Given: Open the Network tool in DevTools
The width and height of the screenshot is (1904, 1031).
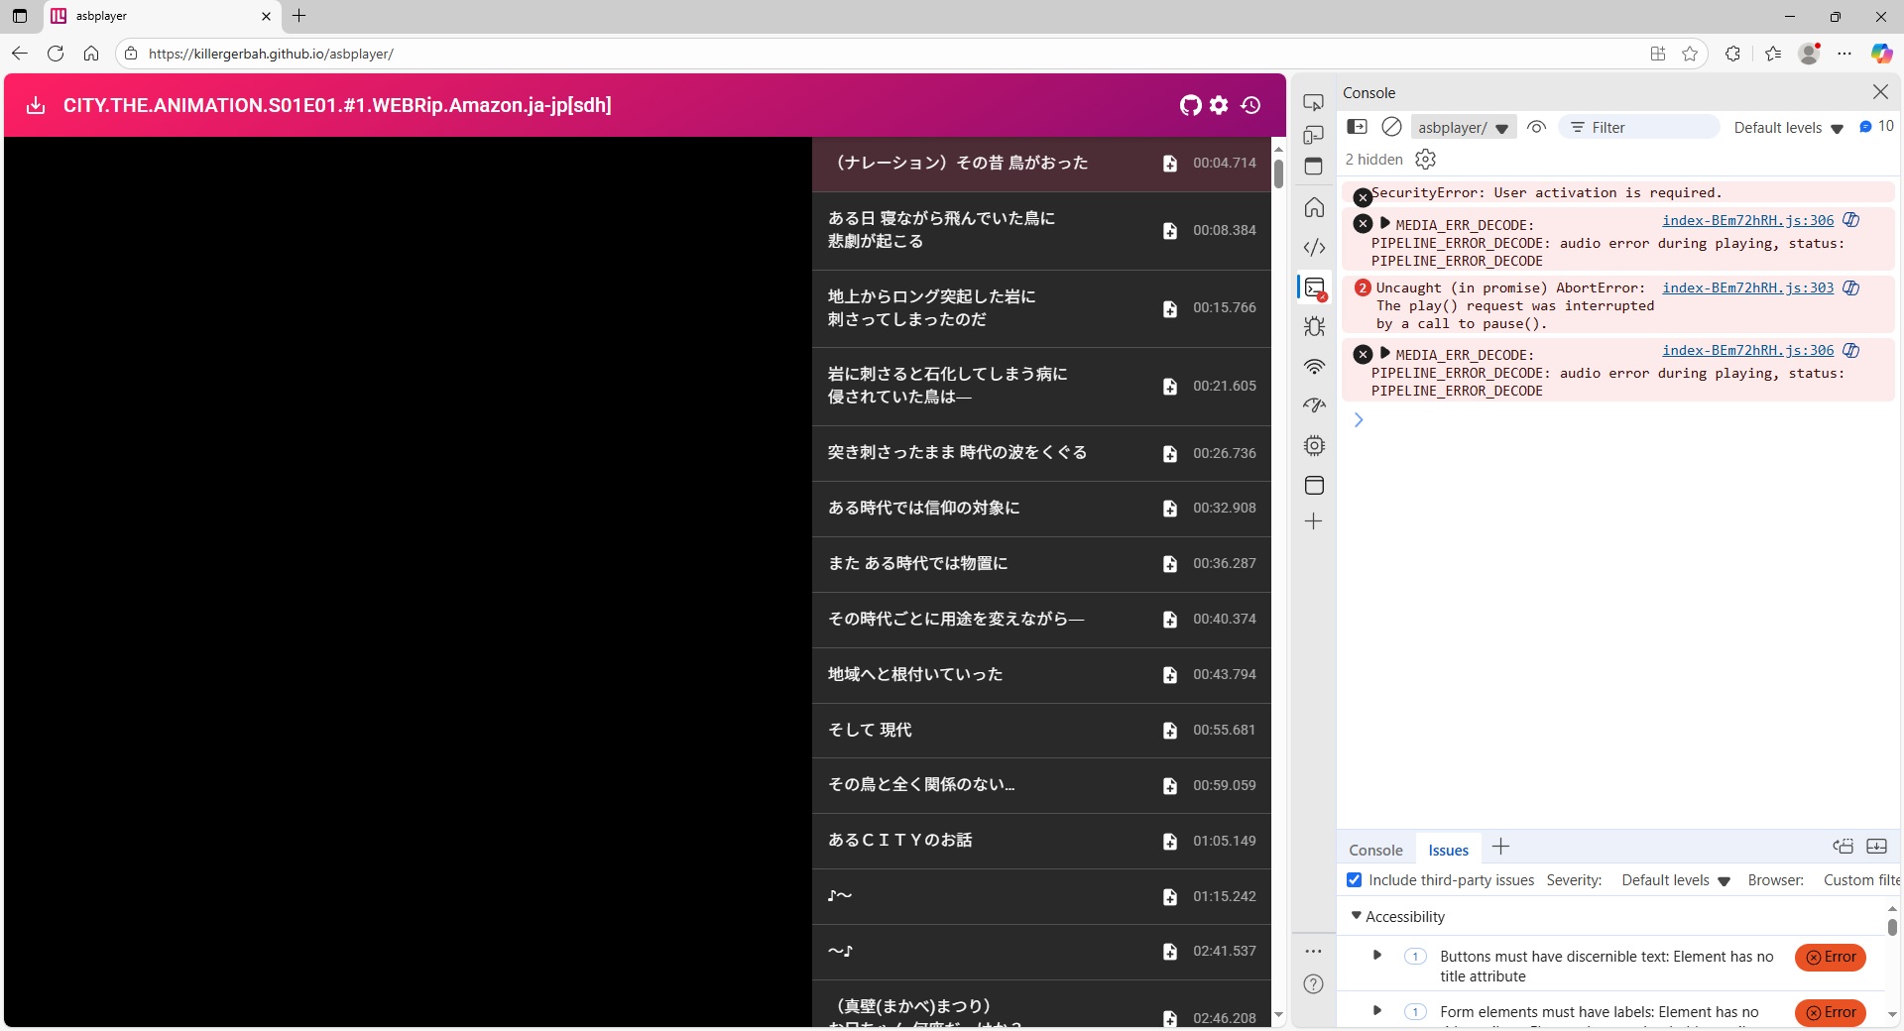Looking at the screenshot, I should tap(1314, 366).
